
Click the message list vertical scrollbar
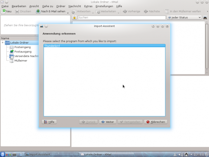click(x=207, y=46)
